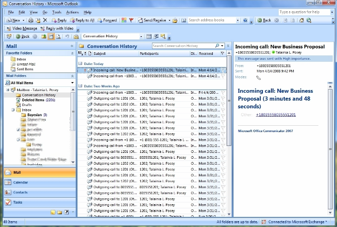
Task: Open the Edit menu
Action: pyautogui.click(x=22, y=12)
